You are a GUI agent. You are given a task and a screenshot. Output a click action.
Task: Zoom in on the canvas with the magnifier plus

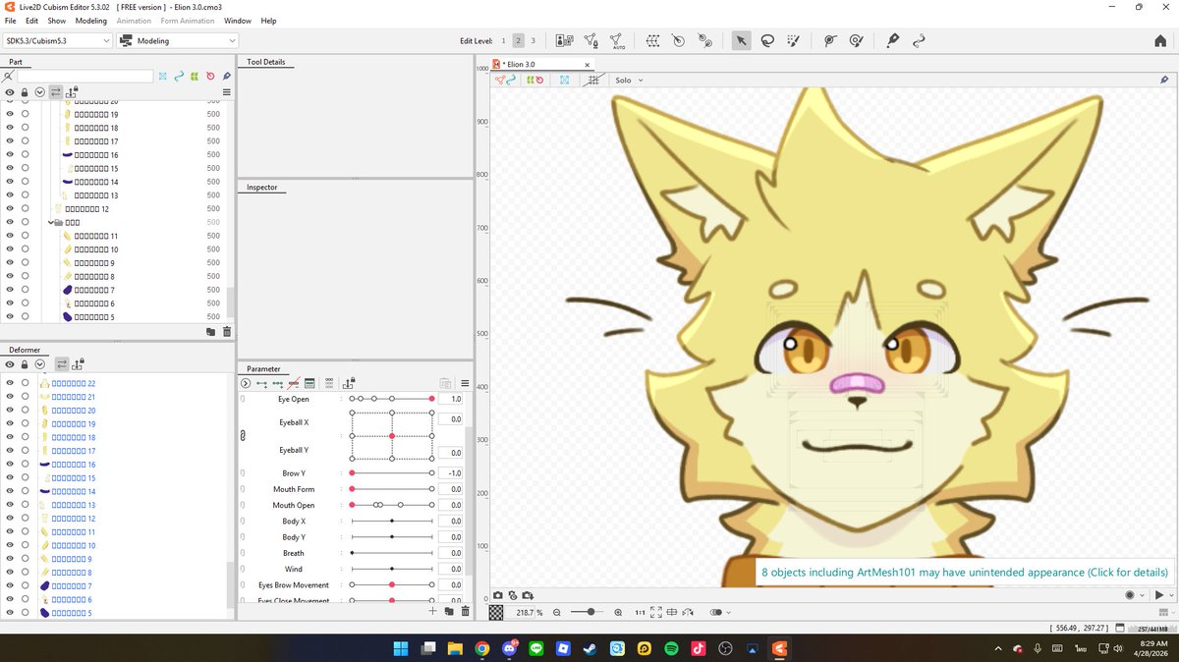(x=618, y=612)
